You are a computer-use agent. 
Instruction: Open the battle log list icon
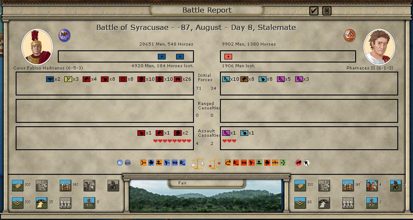(327, 10)
